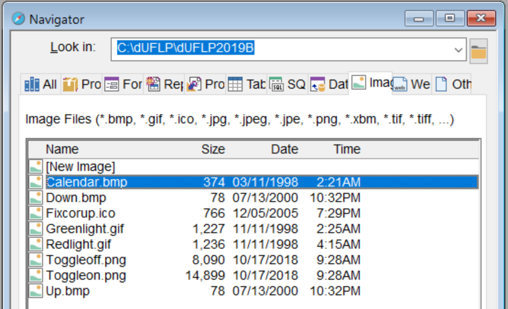Click the Look in path text field
The image size is (508, 309).
pyautogui.click(x=284, y=49)
